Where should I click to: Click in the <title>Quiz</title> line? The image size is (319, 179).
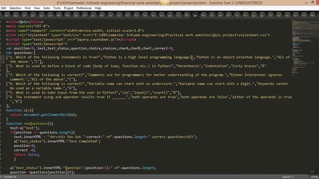tap(24, 22)
